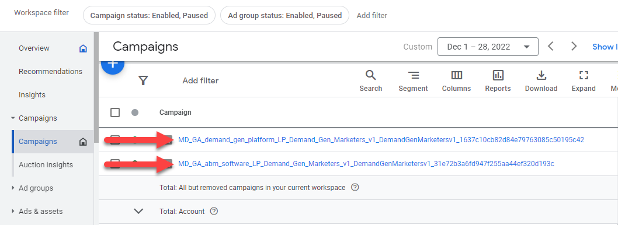Click the home icon beside Campaigns sidebar item
618x225 pixels.
tap(83, 142)
